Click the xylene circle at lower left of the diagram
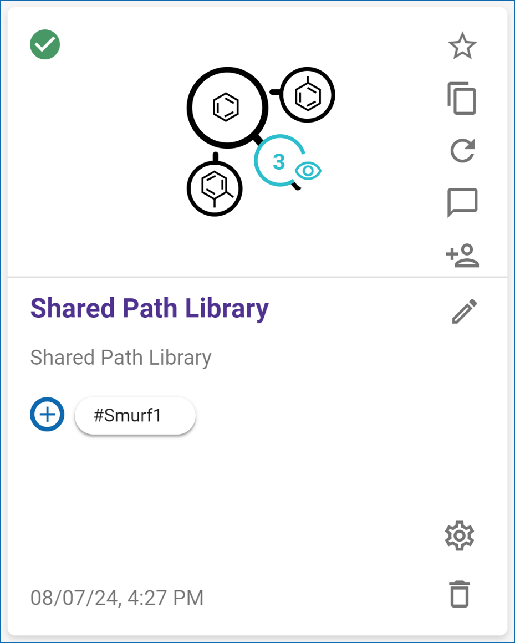This screenshot has width=515, height=643. [214, 188]
